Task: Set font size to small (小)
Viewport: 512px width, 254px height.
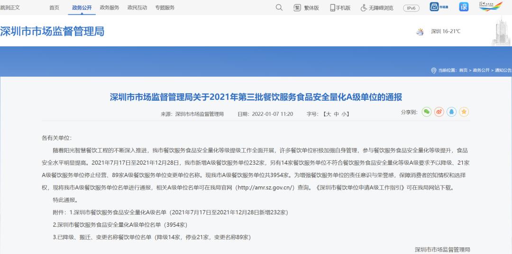Action: (x=344, y=114)
